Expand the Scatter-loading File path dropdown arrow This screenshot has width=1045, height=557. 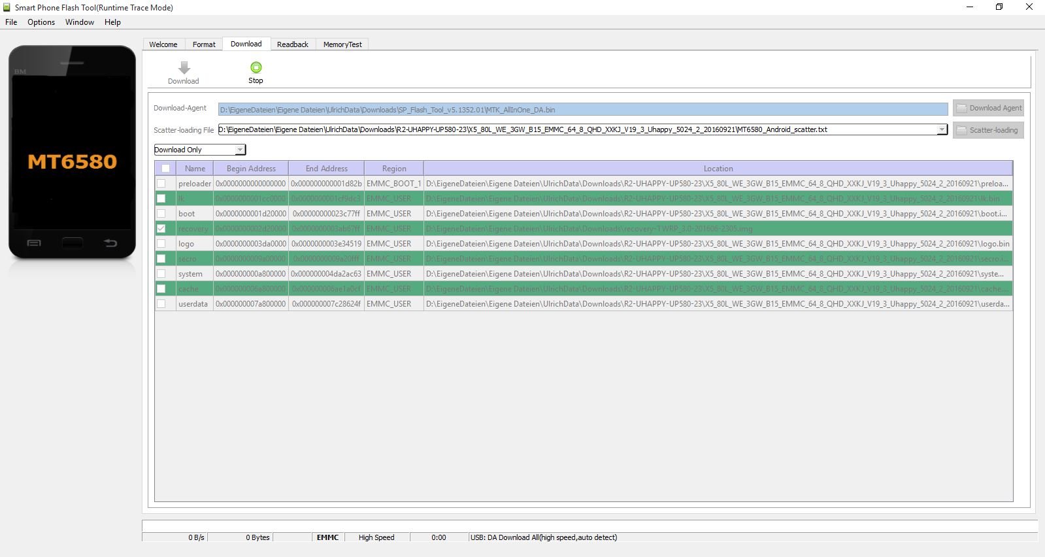[x=942, y=129]
